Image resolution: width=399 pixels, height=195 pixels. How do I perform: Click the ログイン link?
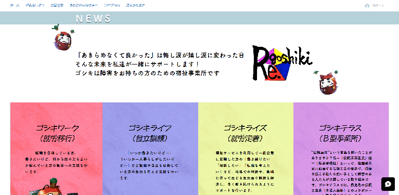point(378,6)
